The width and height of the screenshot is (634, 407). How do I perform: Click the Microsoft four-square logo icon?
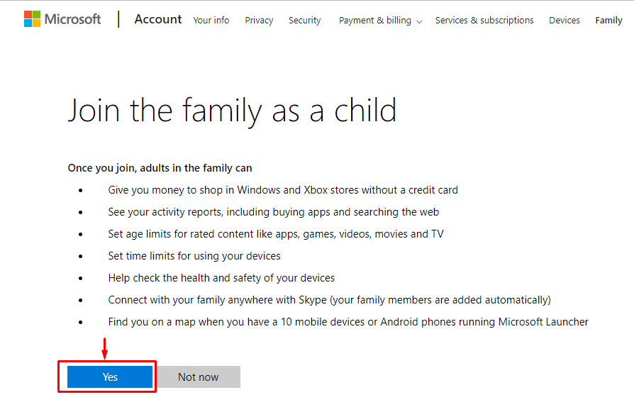32,19
